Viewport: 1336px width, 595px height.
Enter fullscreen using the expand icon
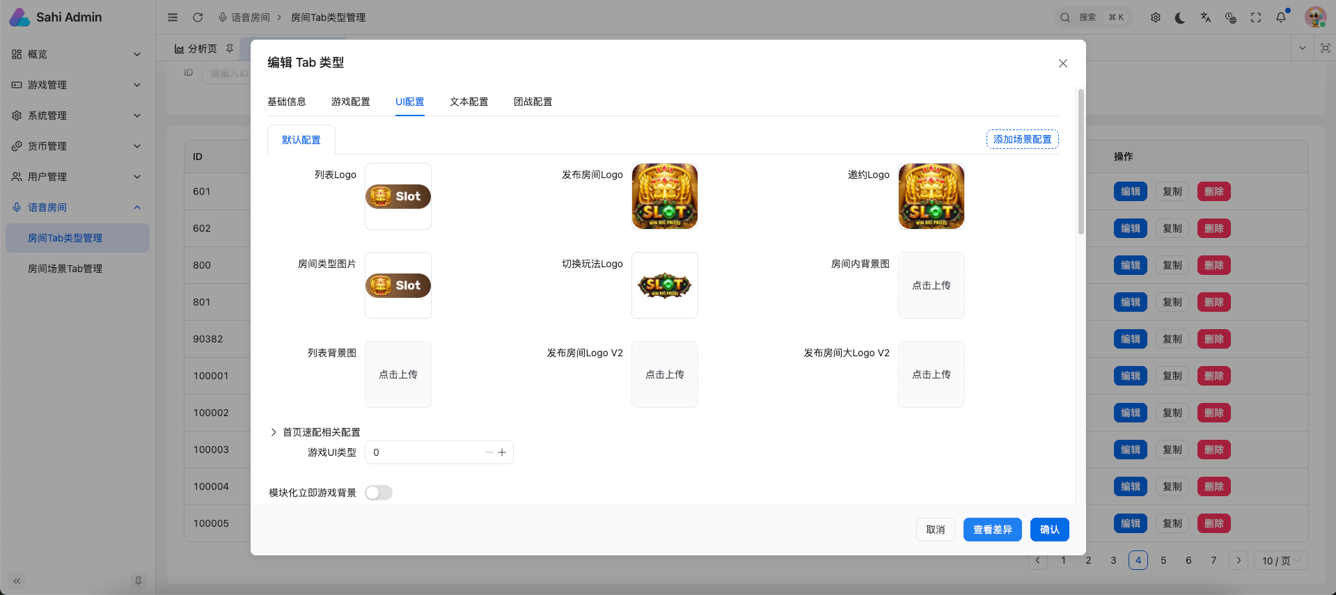click(1256, 17)
